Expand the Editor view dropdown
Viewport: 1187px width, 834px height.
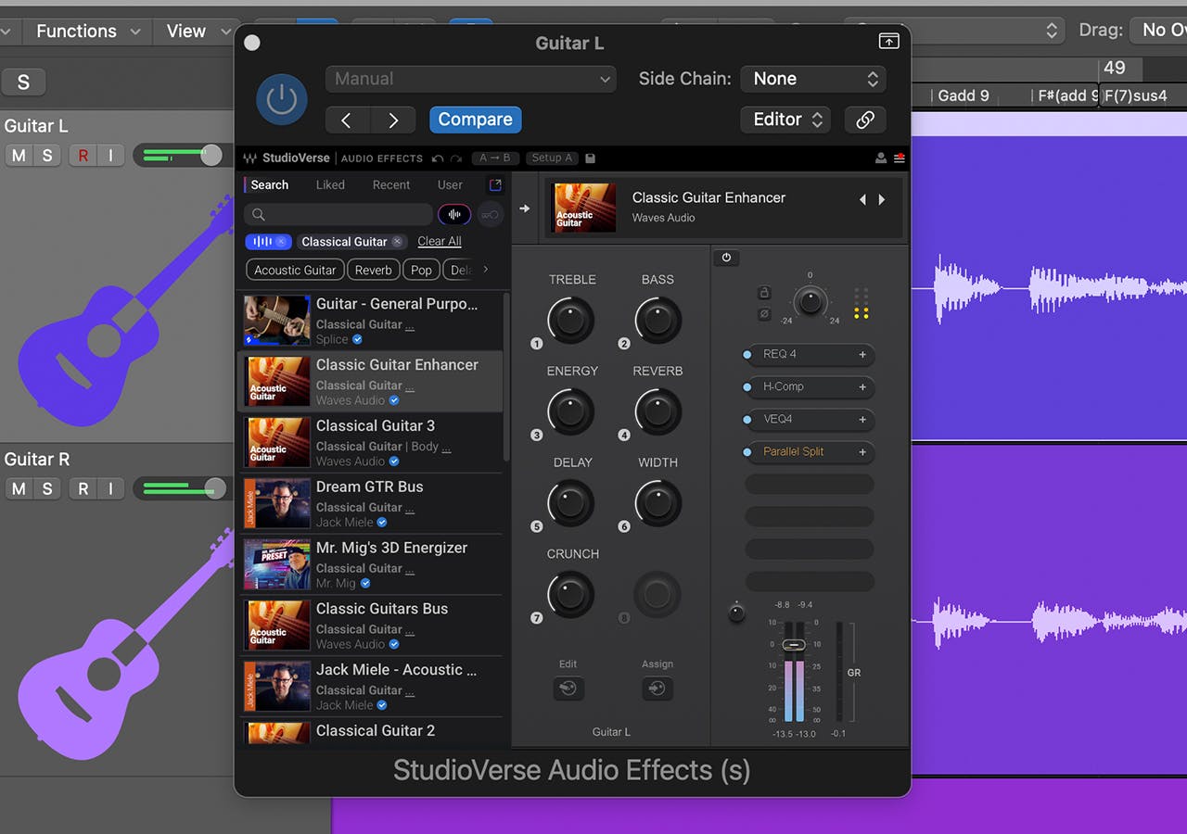(x=786, y=120)
